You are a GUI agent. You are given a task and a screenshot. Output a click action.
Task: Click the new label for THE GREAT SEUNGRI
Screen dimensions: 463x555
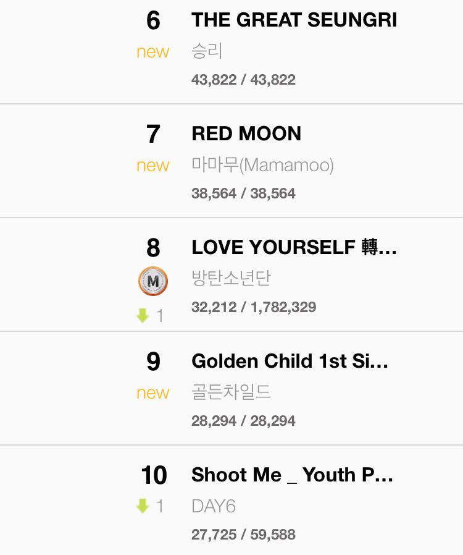click(x=153, y=52)
